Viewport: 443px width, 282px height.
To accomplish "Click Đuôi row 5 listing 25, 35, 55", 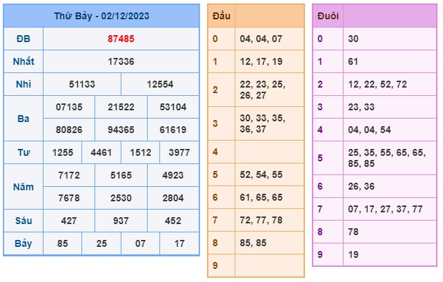I will [375, 158].
